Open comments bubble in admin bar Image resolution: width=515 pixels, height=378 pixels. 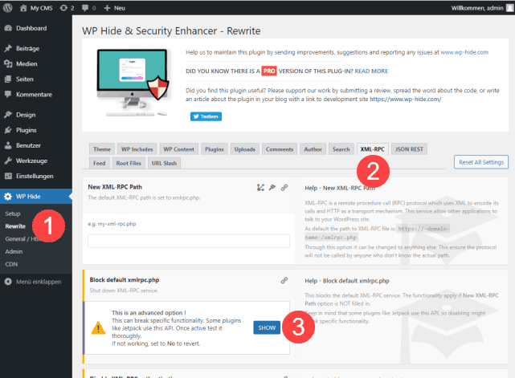click(88, 8)
